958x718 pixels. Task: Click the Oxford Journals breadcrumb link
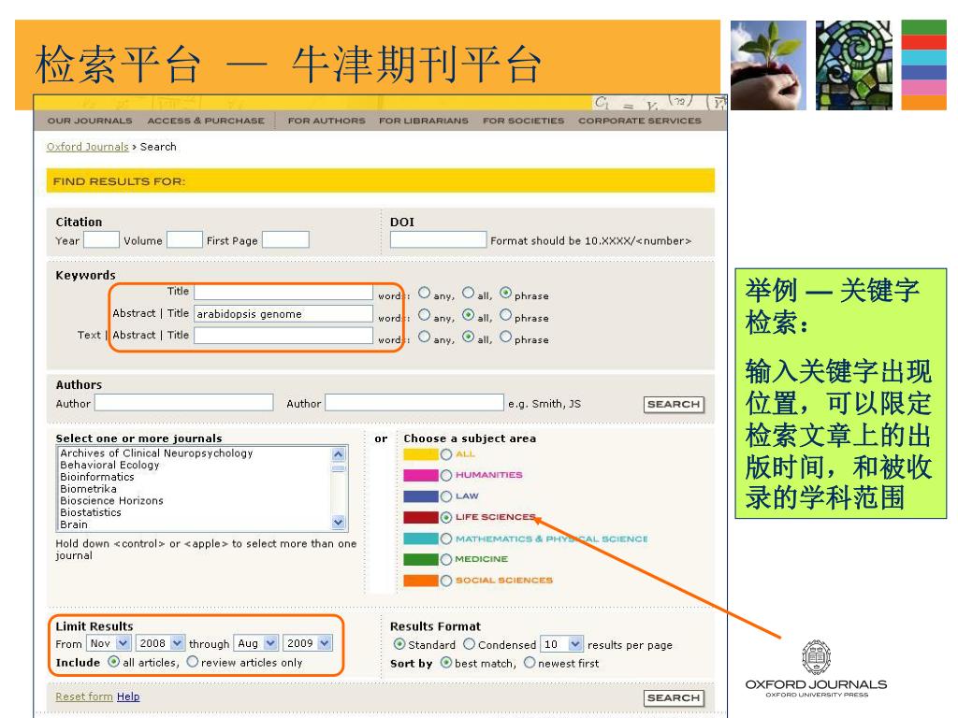pyautogui.click(x=87, y=147)
